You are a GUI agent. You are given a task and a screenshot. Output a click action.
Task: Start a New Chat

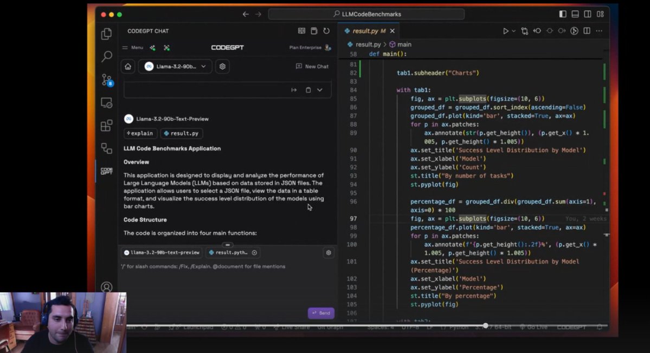(x=312, y=66)
